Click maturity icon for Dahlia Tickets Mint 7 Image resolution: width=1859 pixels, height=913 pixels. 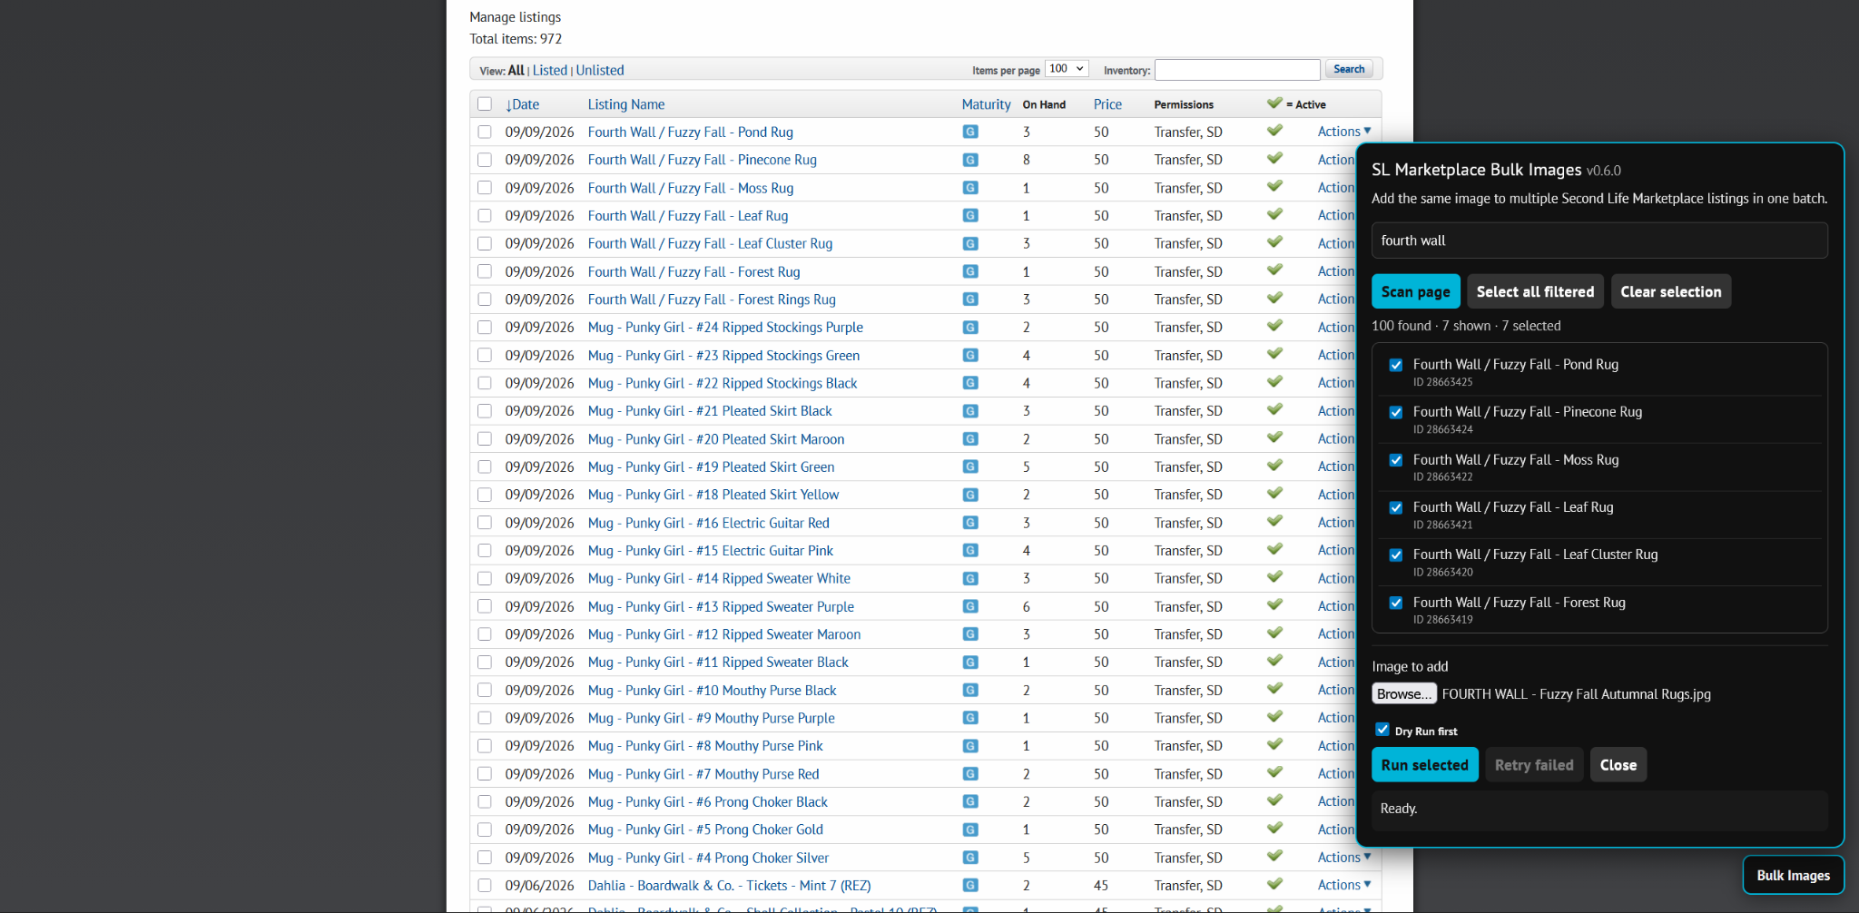tap(970, 885)
